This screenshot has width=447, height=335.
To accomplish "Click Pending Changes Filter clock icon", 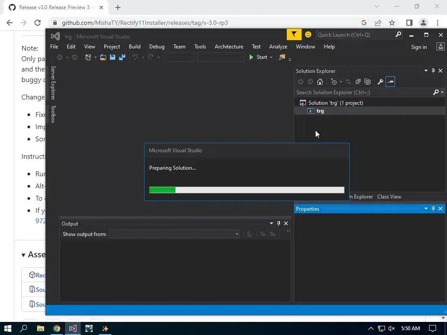I will coord(334,82).
